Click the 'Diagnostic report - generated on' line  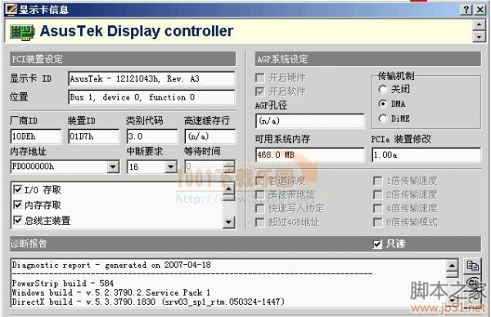[x=111, y=265]
